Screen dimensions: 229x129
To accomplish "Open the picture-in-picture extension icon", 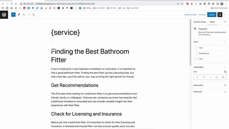I will pos(200,4).
